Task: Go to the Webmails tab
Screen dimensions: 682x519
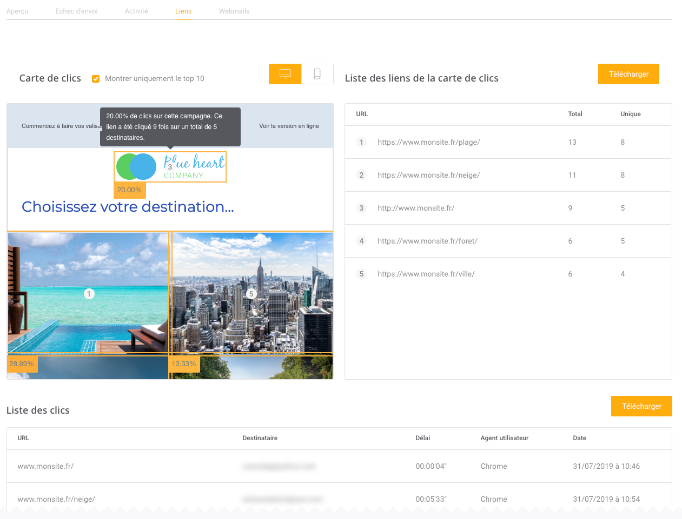Action: 234,11
